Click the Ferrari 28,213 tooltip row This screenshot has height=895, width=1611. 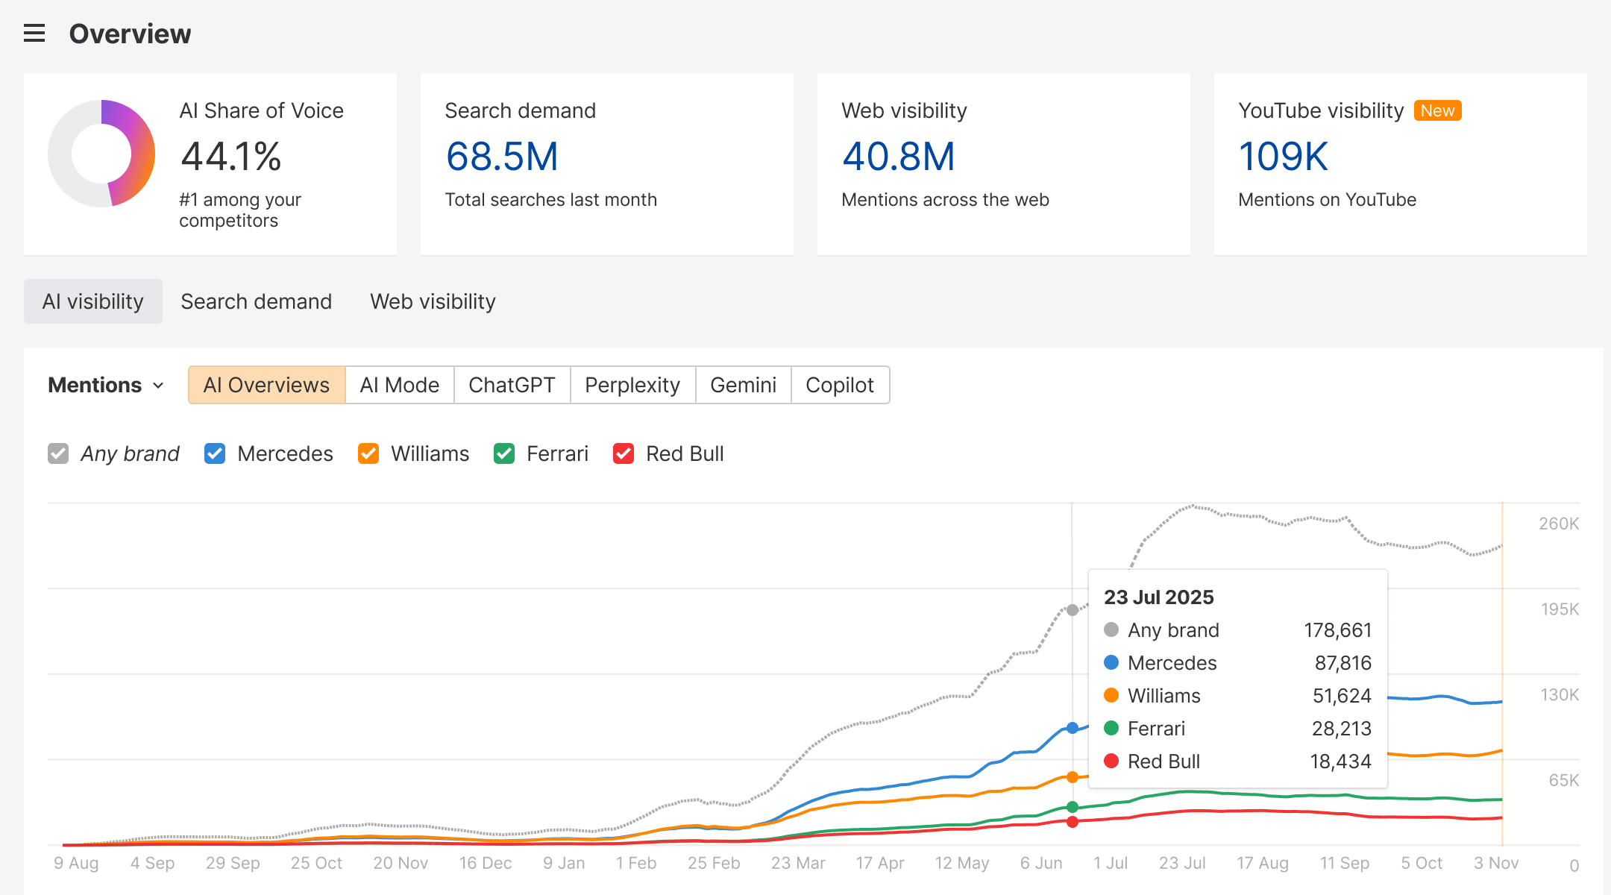[1238, 729]
